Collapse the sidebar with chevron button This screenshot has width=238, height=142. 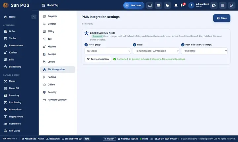click(34, 17)
